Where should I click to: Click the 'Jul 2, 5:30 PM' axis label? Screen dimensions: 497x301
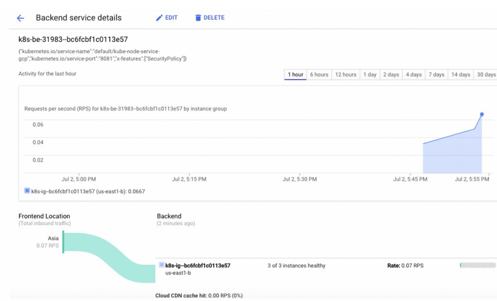coord(299,179)
